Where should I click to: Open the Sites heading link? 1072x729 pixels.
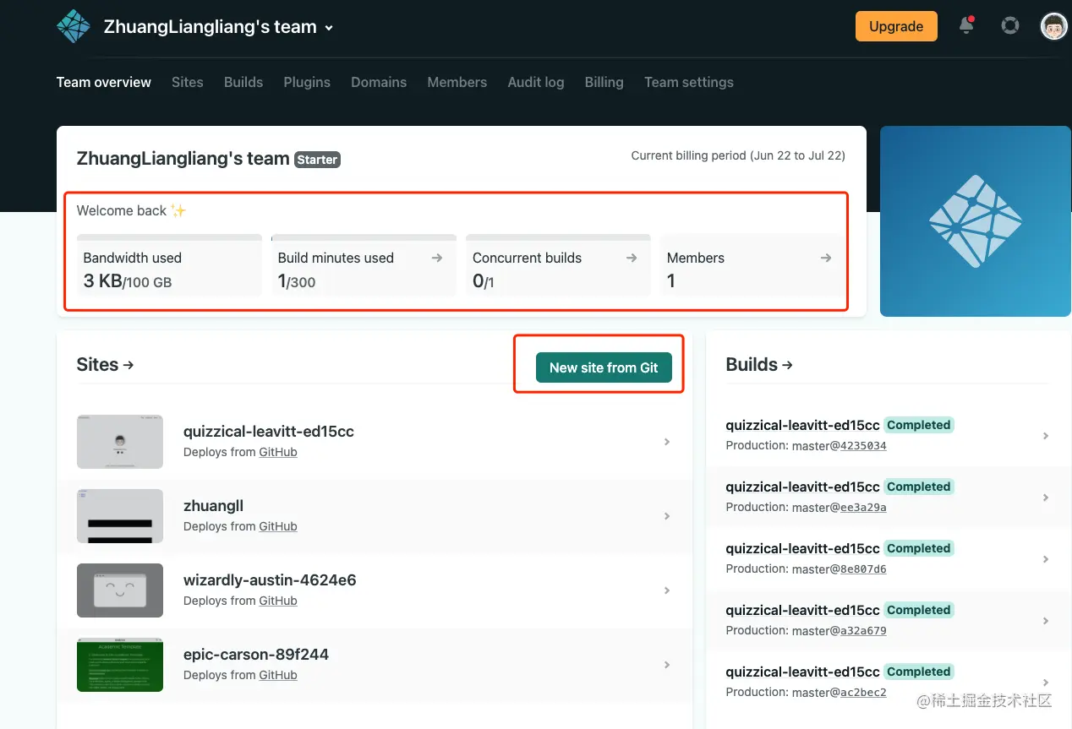click(x=106, y=365)
